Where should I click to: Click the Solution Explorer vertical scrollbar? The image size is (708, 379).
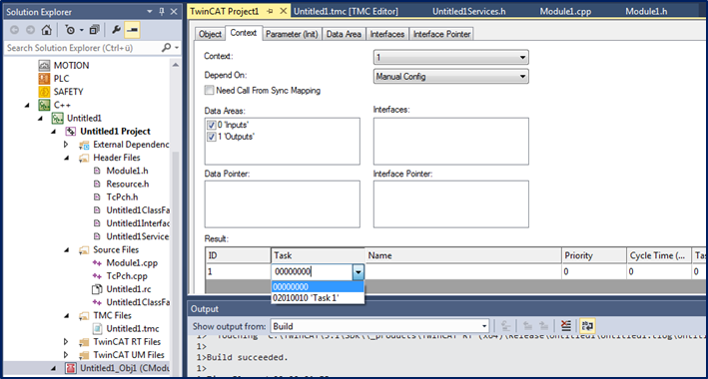coord(176,216)
